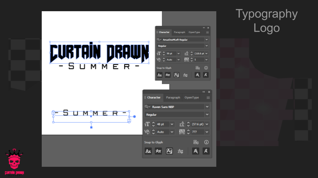Viewport: 318px width, 178px height.
Task: Open kerning Auto dropdown in lower panel
Action: 172,132
